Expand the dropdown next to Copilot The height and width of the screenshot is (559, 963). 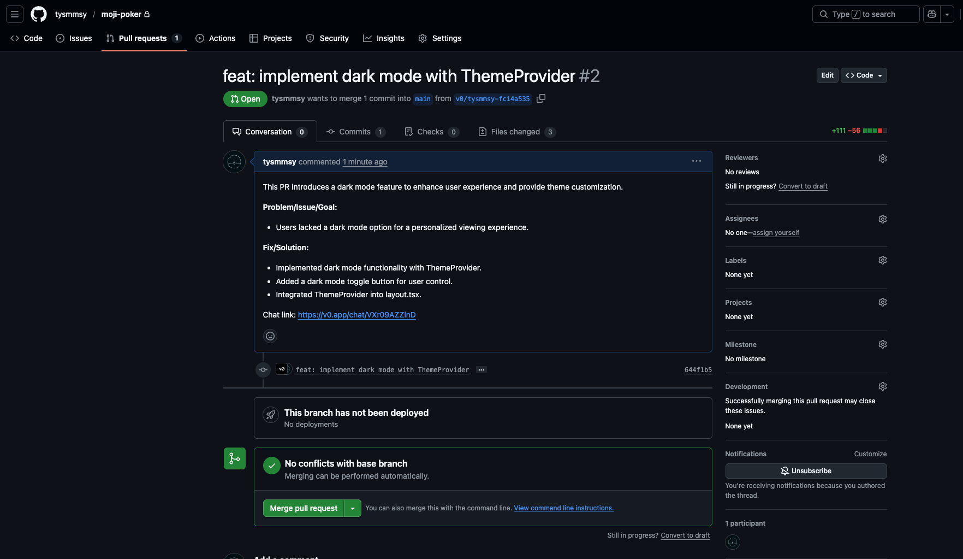pos(947,14)
